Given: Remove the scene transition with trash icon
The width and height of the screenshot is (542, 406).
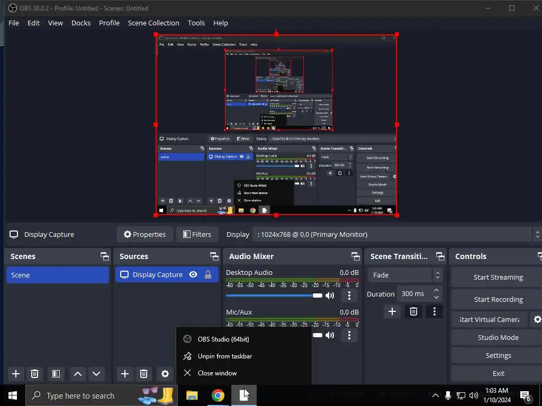Looking at the screenshot, I should [x=413, y=311].
